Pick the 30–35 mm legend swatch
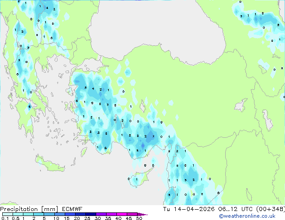 pyautogui.click(x=101, y=214)
